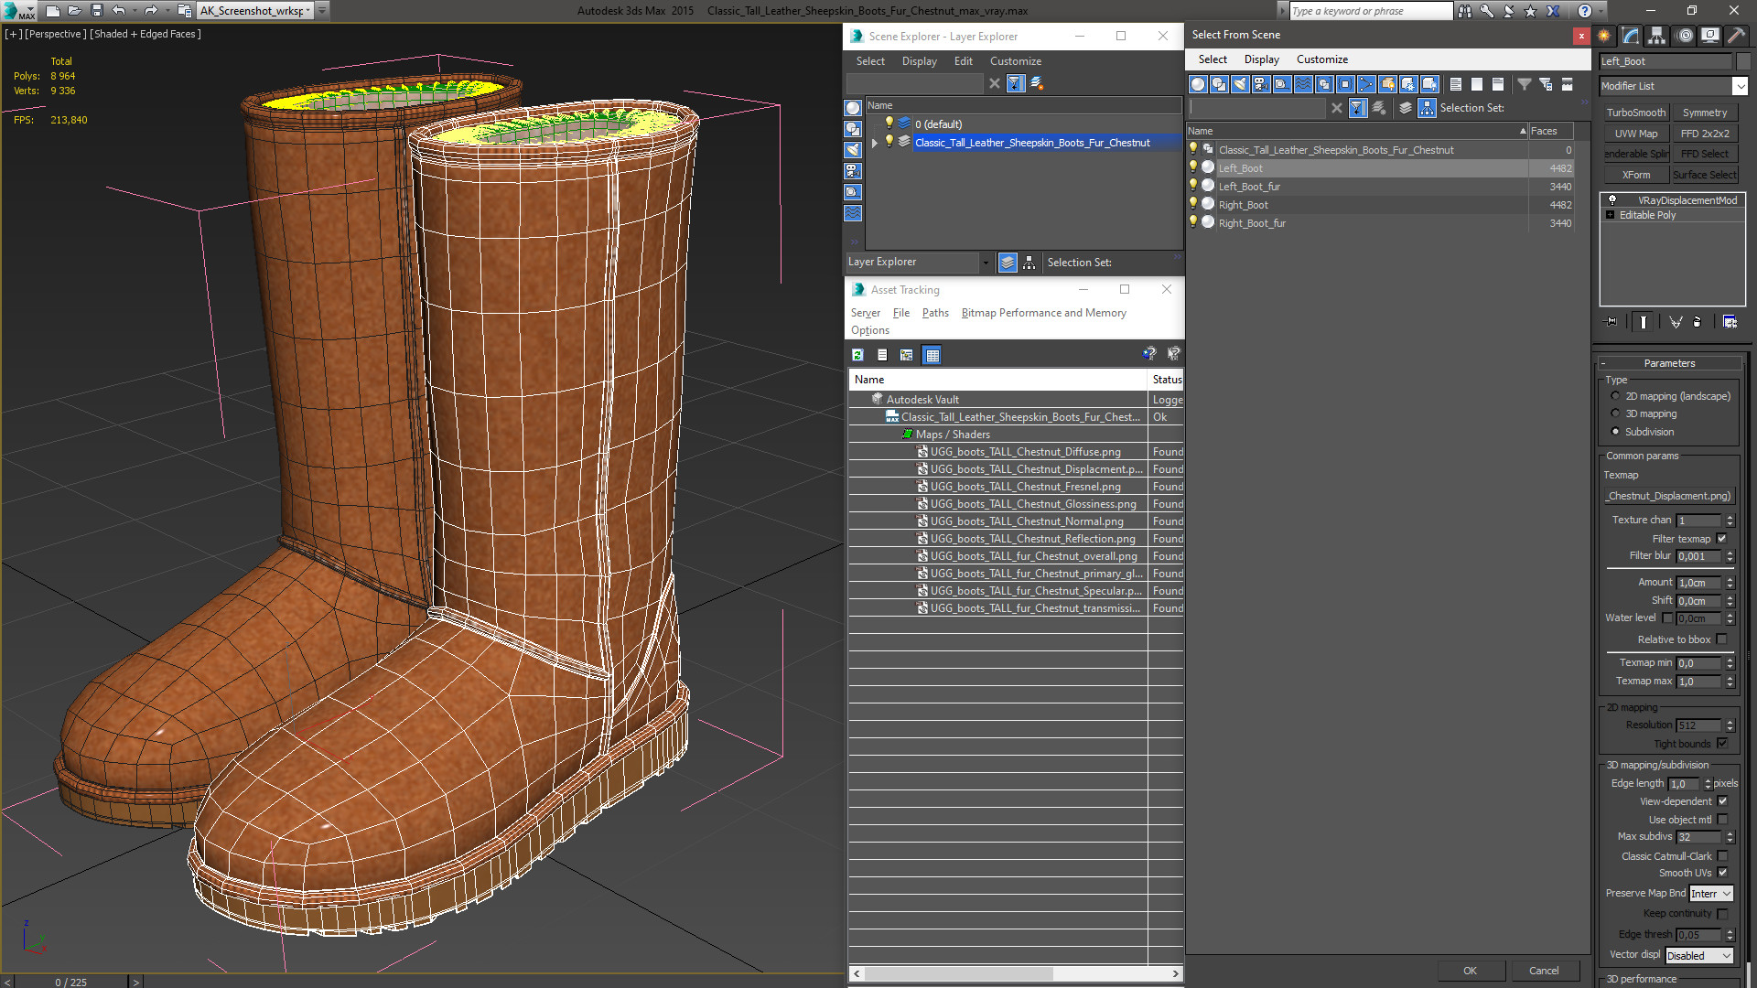The image size is (1757, 988).
Task: Click the Save File icon in title bar
Action: (96, 10)
